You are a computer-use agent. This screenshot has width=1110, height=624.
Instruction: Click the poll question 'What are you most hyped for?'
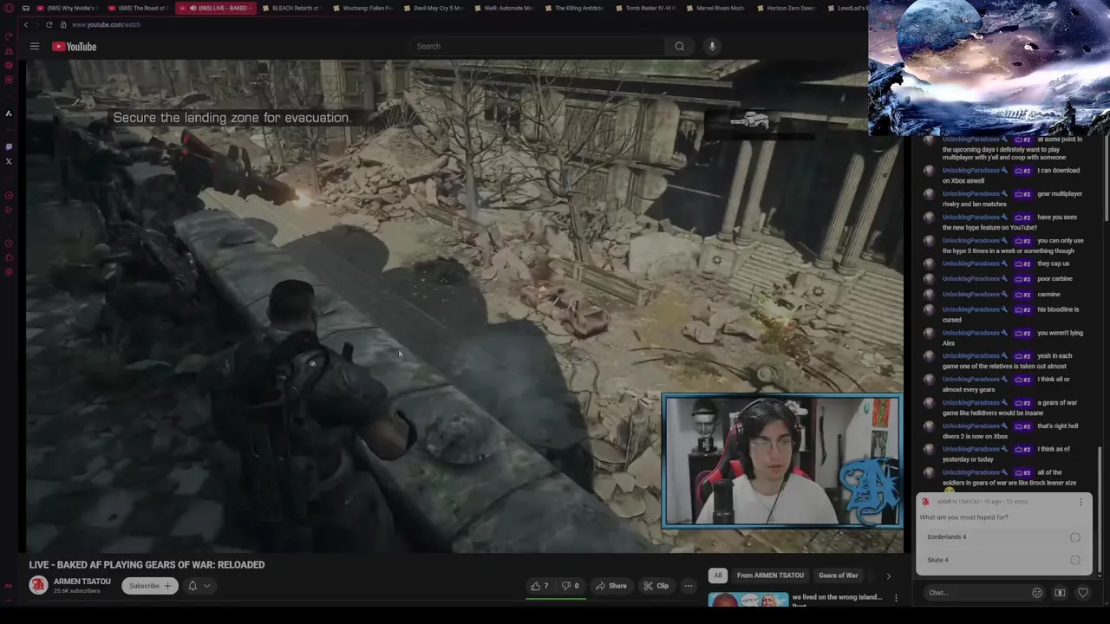(963, 517)
